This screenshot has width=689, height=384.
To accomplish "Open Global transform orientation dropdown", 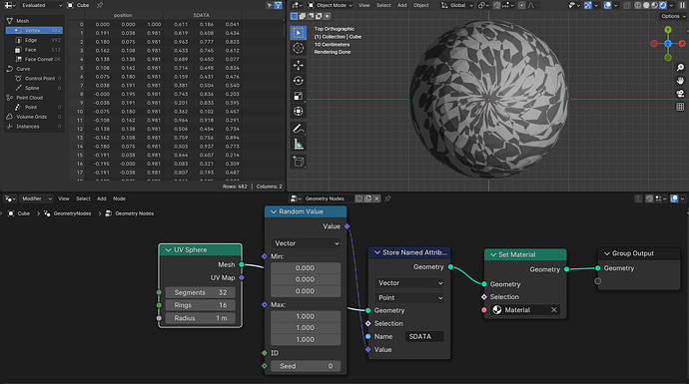I will [x=457, y=5].
